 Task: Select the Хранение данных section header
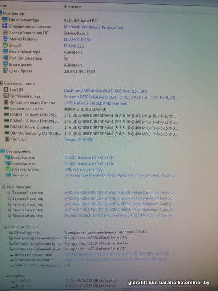[x=23, y=227]
